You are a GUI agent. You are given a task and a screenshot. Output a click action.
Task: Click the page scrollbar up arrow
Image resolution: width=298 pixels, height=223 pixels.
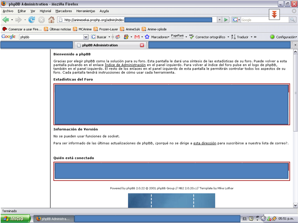pyautogui.click(x=295, y=52)
